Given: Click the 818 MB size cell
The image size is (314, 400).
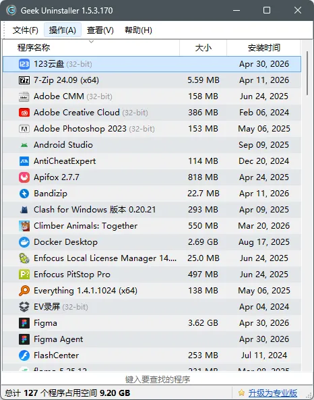Looking at the screenshot, I should click(203, 177).
